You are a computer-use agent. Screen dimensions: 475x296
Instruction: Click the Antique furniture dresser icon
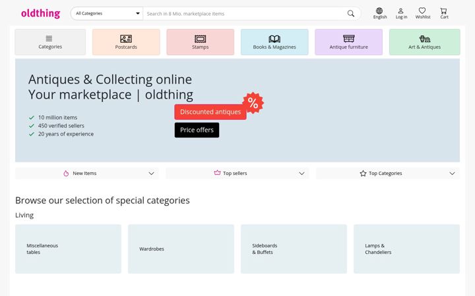[349, 39]
